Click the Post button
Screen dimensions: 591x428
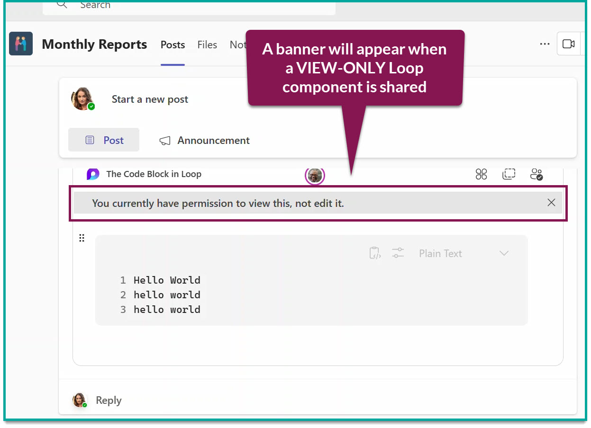click(104, 140)
